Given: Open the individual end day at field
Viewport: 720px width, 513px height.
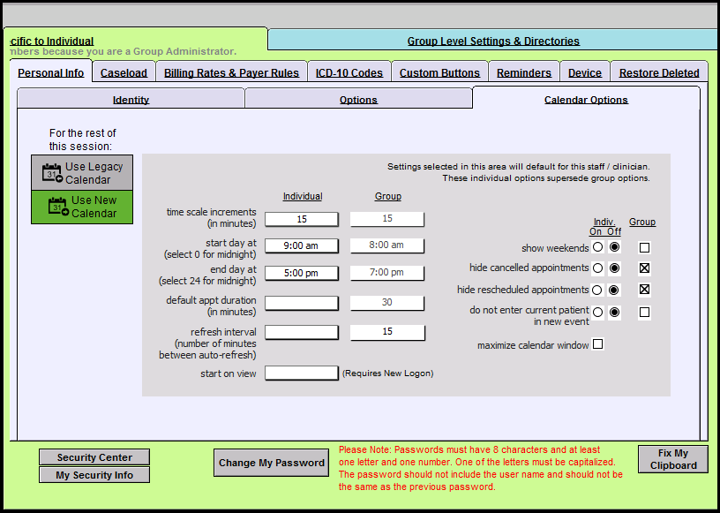Looking at the screenshot, I should click(x=301, y=273).
